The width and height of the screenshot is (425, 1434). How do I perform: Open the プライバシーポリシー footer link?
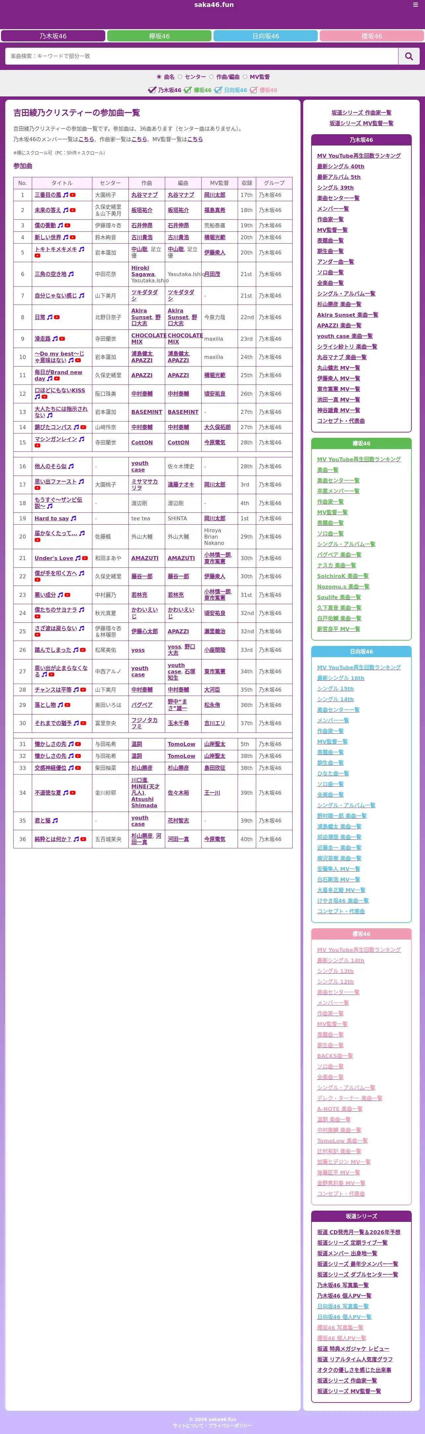coord(230,1426)
